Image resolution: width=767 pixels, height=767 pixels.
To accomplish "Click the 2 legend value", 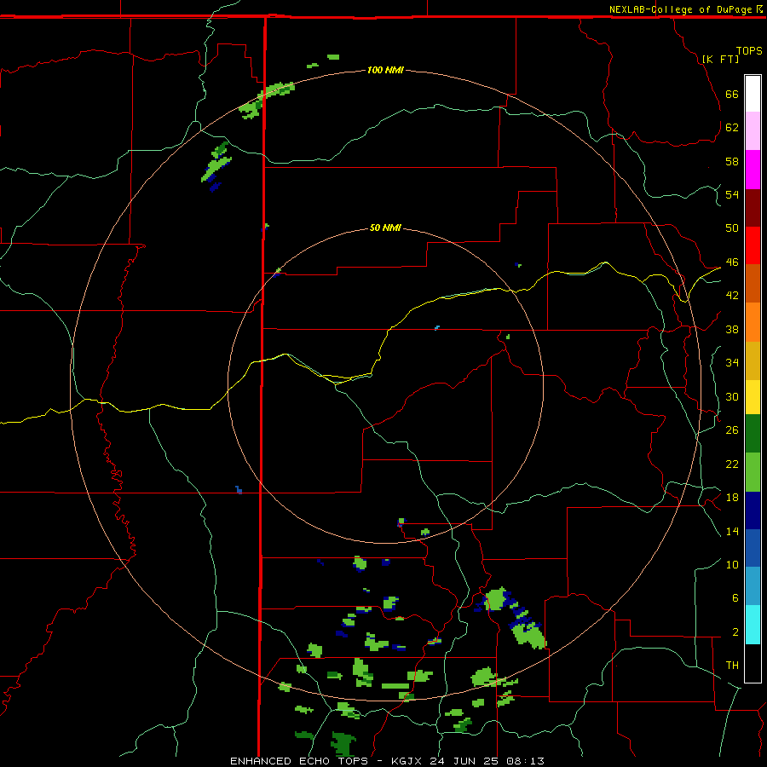I will (x=735, y=631).
